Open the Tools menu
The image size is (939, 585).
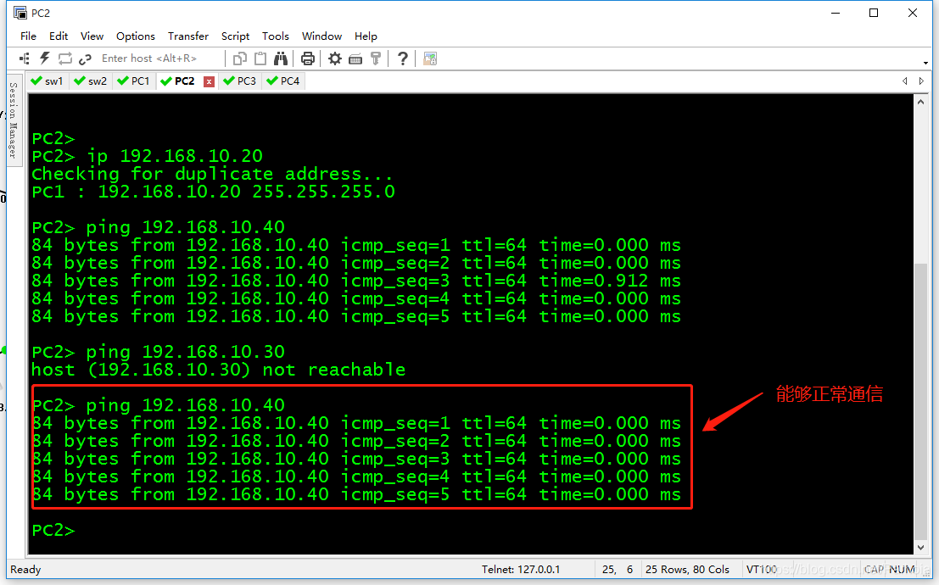(x=276, y=36)
